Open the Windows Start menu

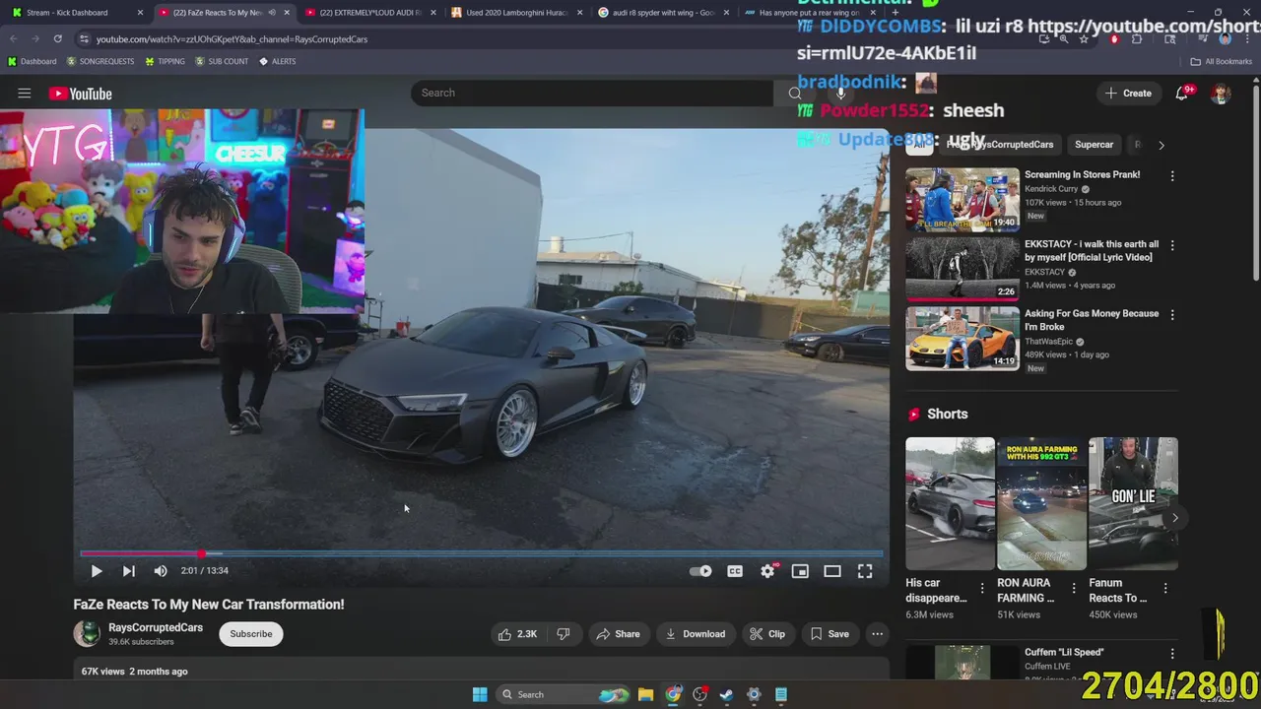click(x=480, y=694)
